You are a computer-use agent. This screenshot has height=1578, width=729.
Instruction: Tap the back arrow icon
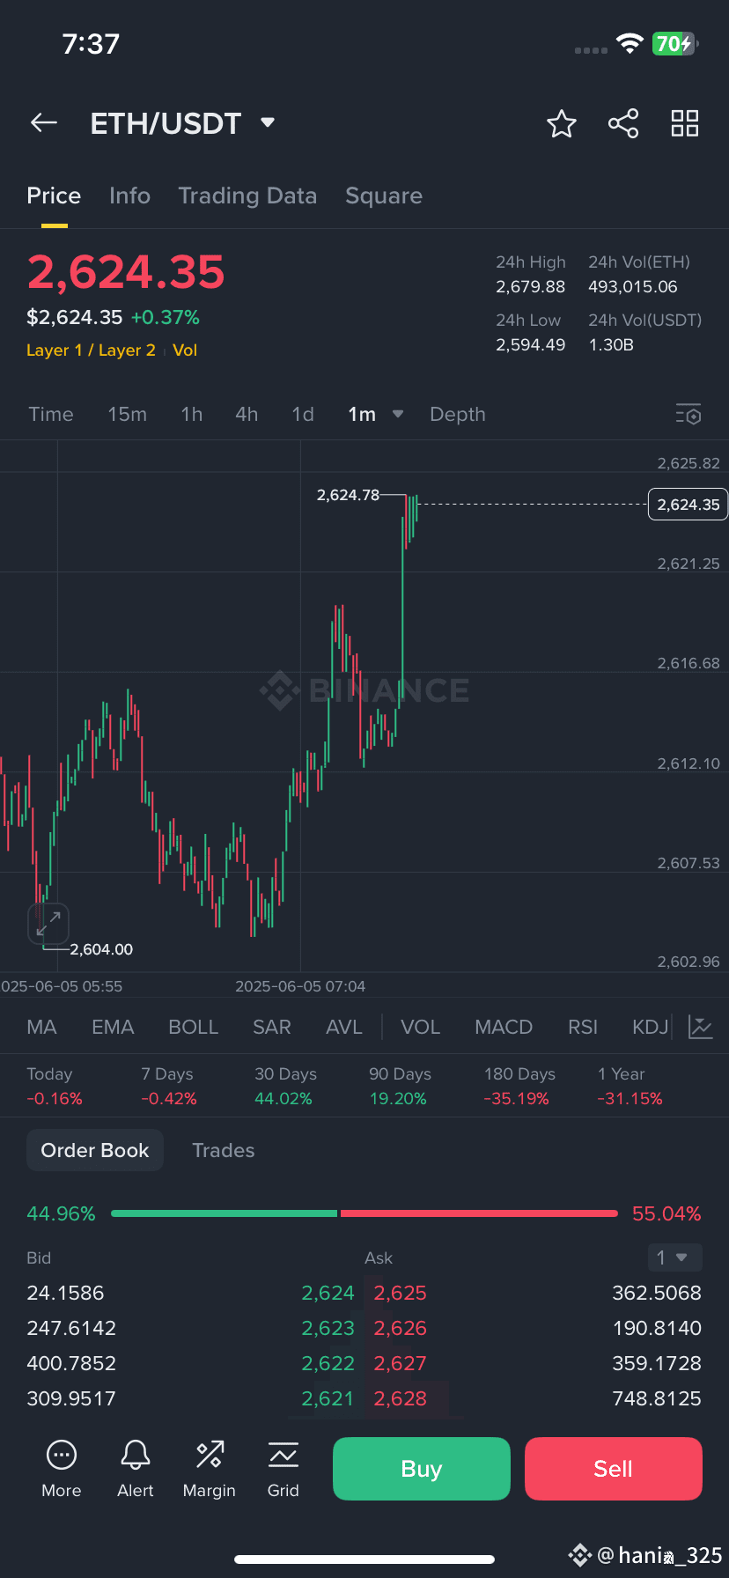tap(44, 123)
